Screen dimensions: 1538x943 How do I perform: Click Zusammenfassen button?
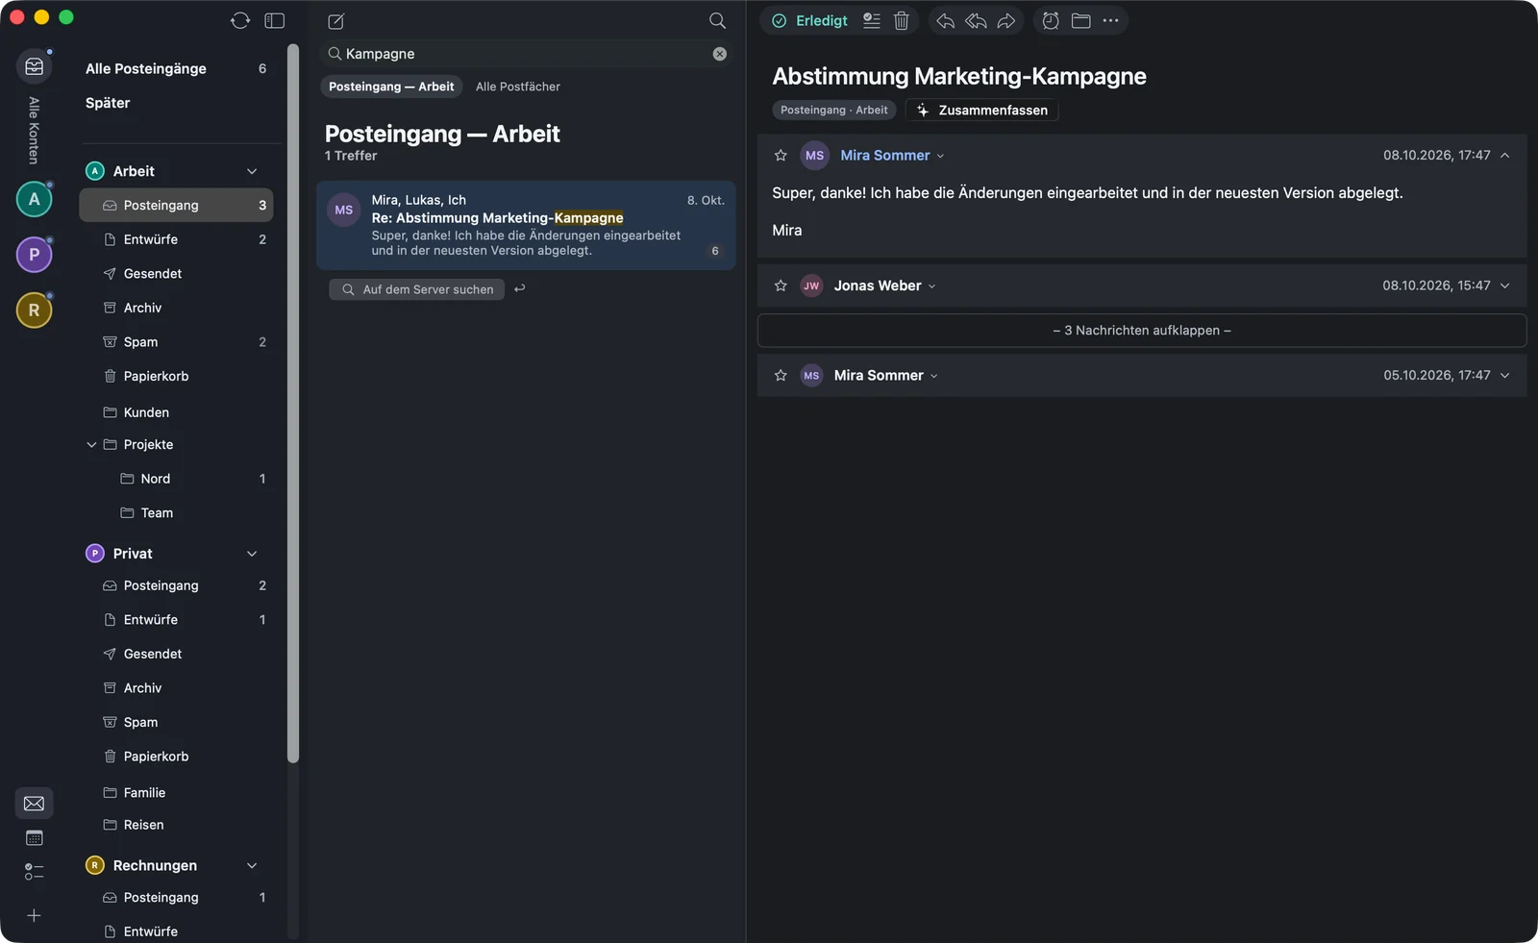pyautogui.click(x=981, y=111)
